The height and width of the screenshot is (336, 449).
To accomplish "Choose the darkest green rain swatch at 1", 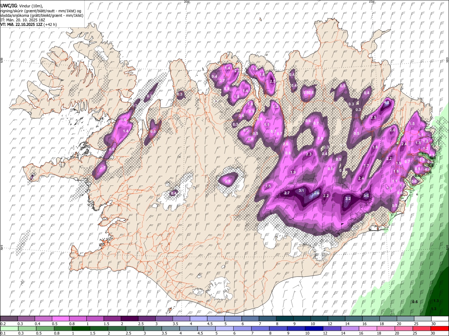I will click(81, 328).
